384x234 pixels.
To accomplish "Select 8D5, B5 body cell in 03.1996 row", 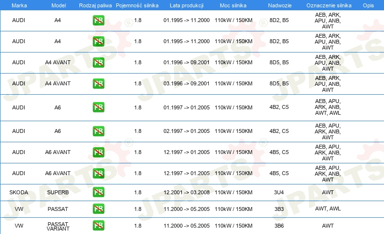I will click(x=279, y=83).
